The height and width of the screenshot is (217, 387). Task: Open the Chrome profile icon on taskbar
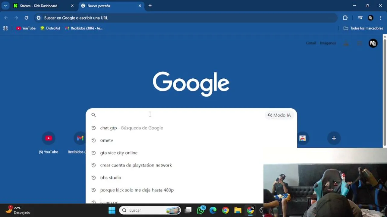250,210
